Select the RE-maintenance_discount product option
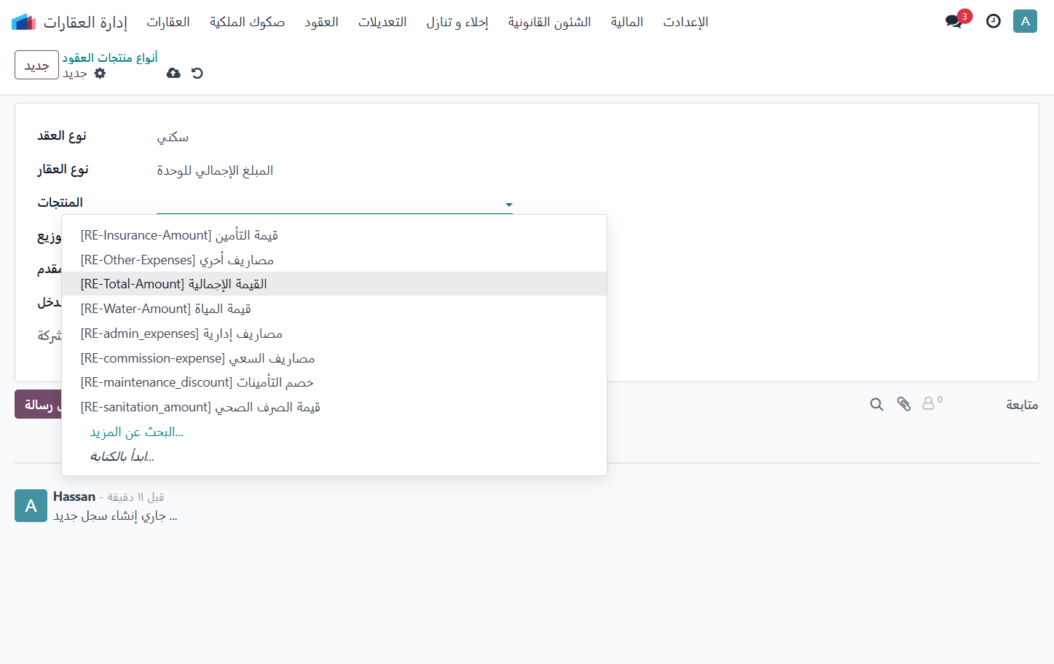 pos(334,382)
